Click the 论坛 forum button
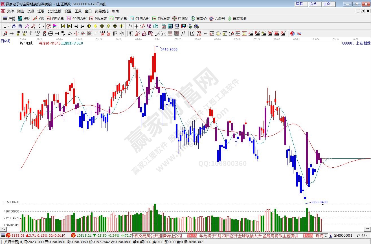Viewport: 371px width, 244px height. click(x=313, y=4)
